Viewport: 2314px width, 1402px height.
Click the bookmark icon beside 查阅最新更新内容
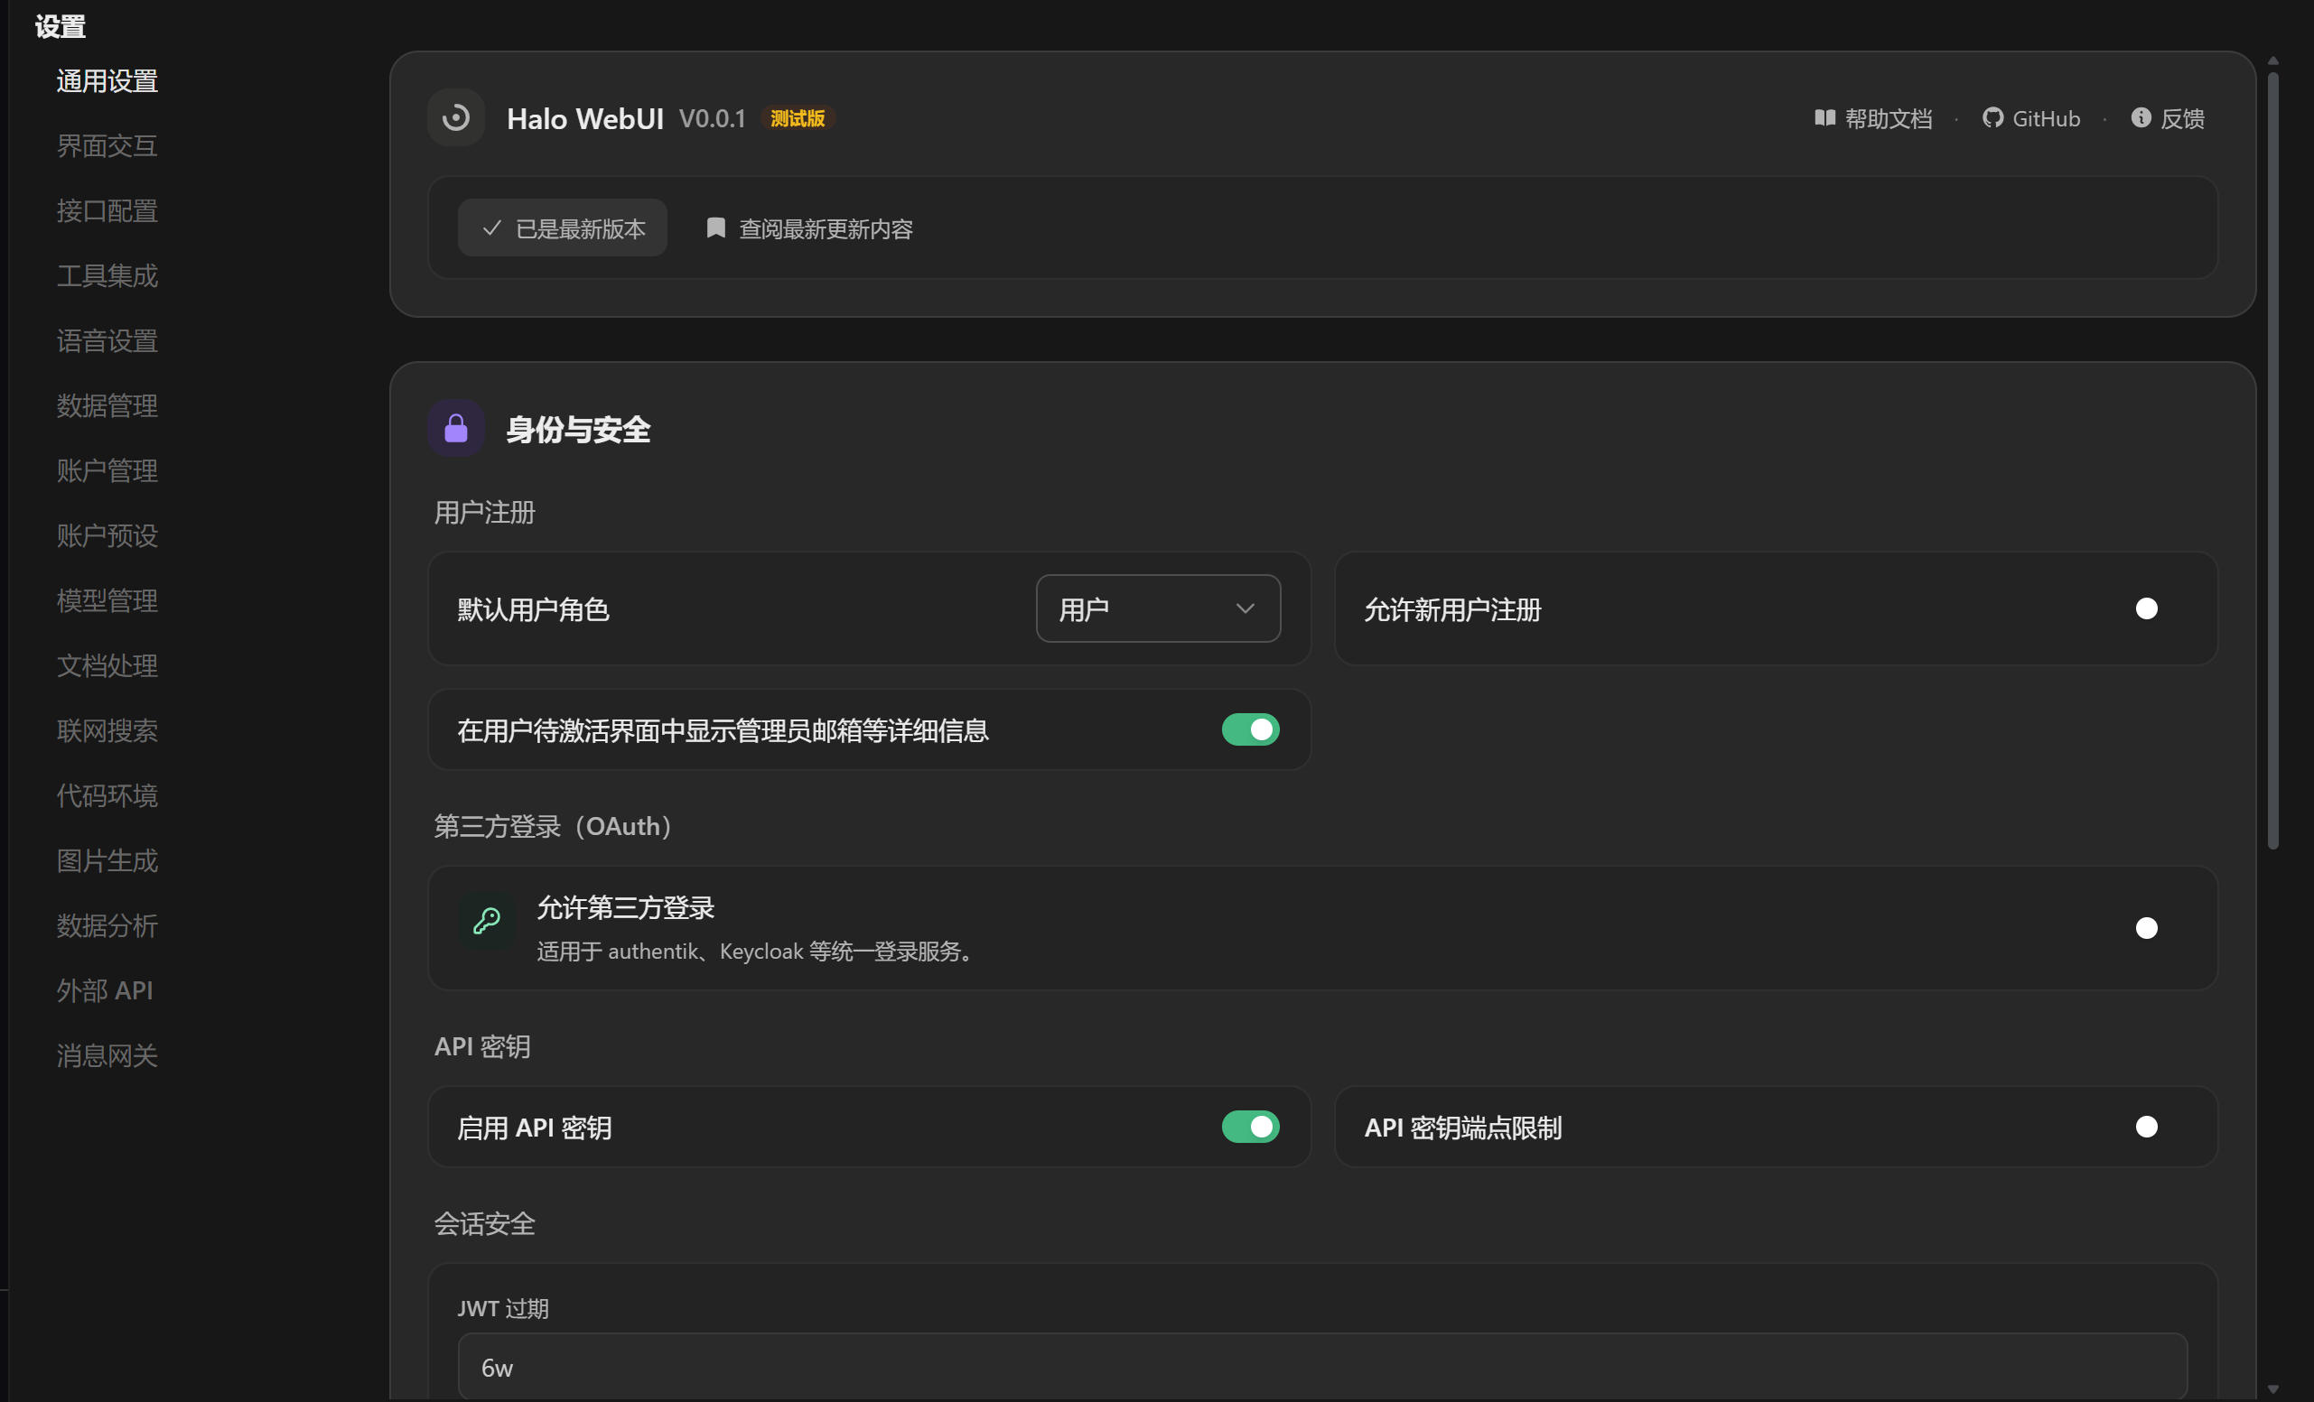click(715, 228)
